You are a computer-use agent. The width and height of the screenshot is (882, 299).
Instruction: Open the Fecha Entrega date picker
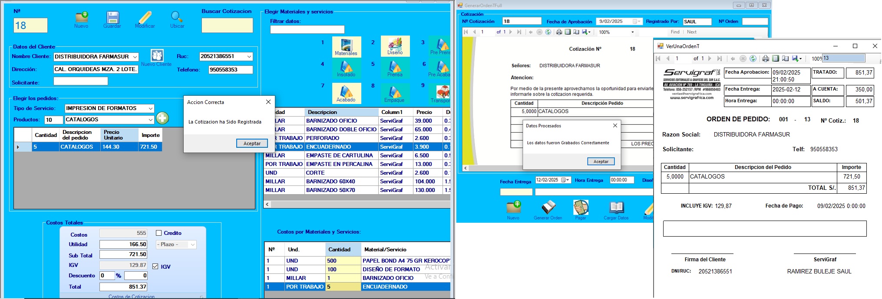coord(566,180)
